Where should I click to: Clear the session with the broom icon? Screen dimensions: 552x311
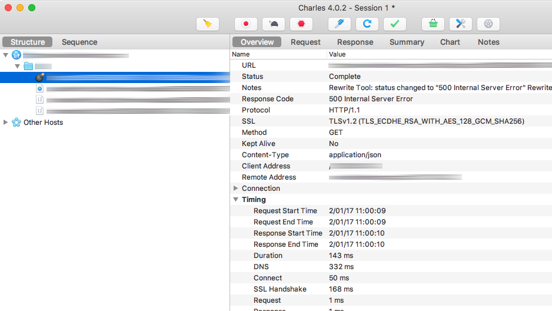[208, 24]
